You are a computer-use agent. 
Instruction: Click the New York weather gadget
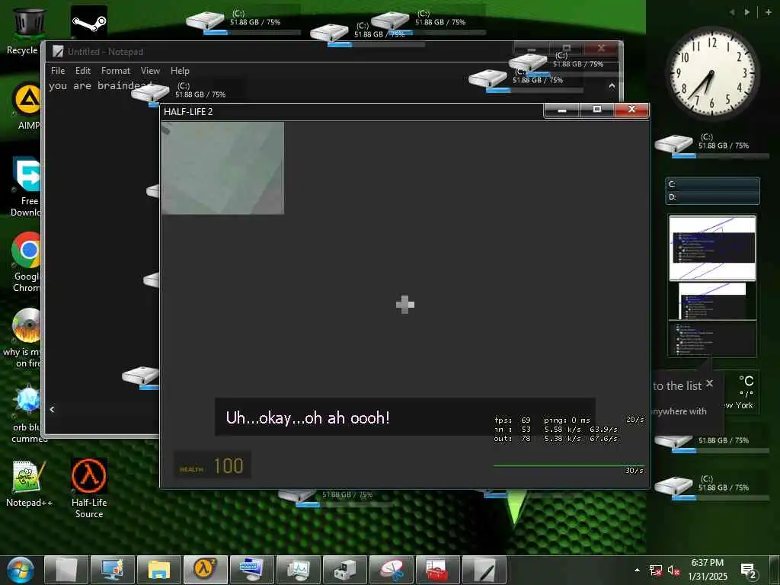[742, 393]
